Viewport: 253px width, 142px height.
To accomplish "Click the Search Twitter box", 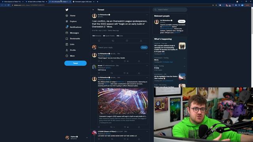I will click(x=170, y=9).
